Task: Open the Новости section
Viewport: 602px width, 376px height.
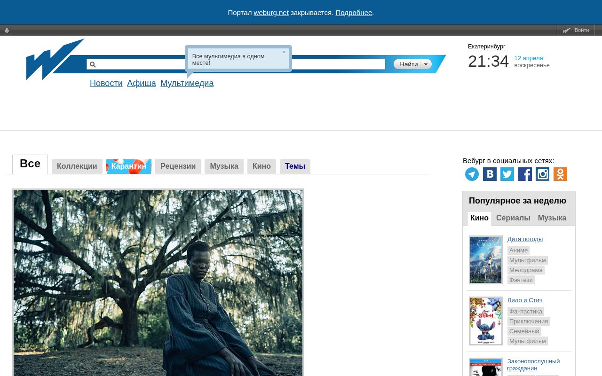Action: pos(106,83)
